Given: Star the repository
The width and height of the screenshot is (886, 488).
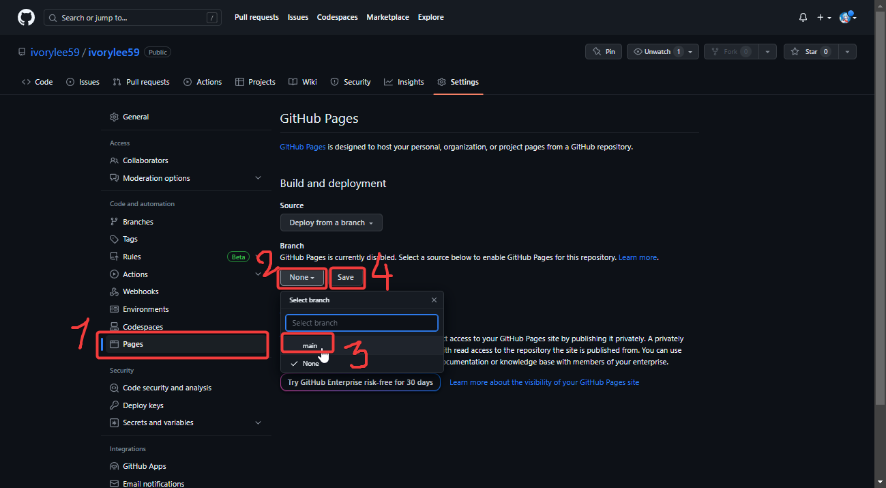Looking at the screenshot, I should [x=810, y=52].
